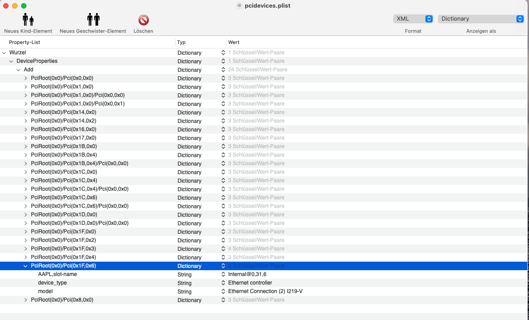Viewport: 529px width, 320px height.
Task: Click '4 Schlüssel/Wert-Paare' value of Pci(0x1F,0x3)
Action: (256, 249)
